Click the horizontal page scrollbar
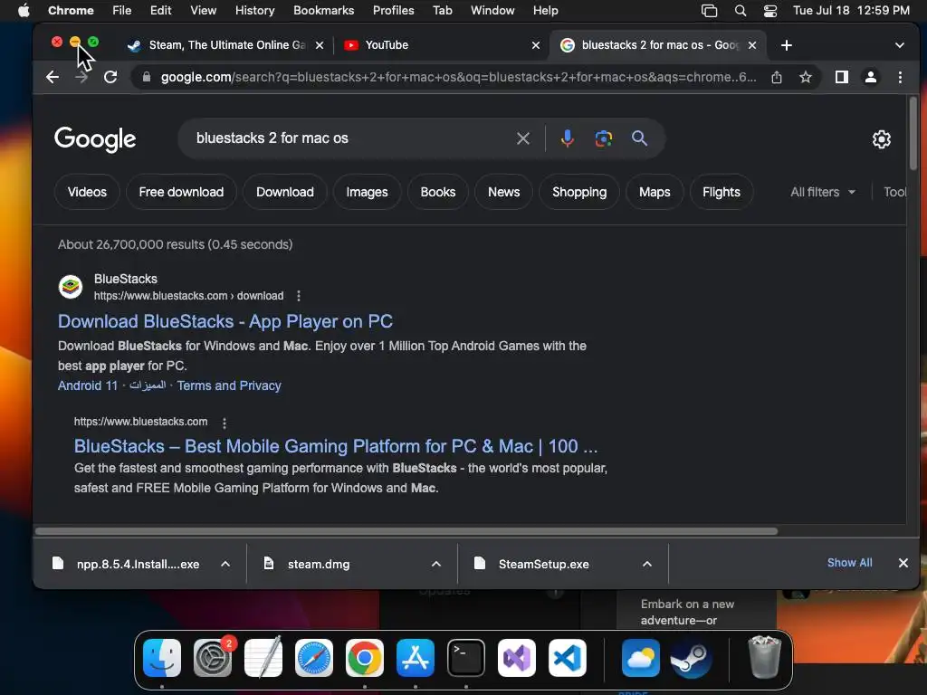This screenshot has height=695, width=927. click(406, 530)
